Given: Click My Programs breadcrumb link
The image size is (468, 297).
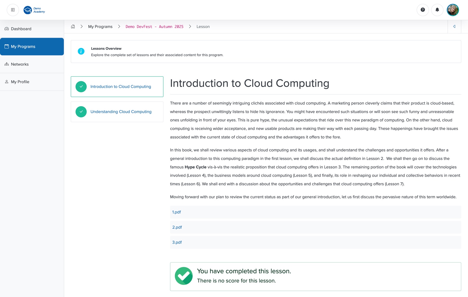Looking at the screenshot, I should click(x=100, y=27).
